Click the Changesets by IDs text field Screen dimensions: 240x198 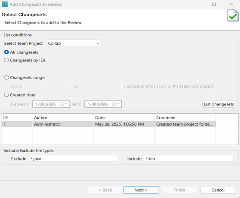tap(123, 69)
